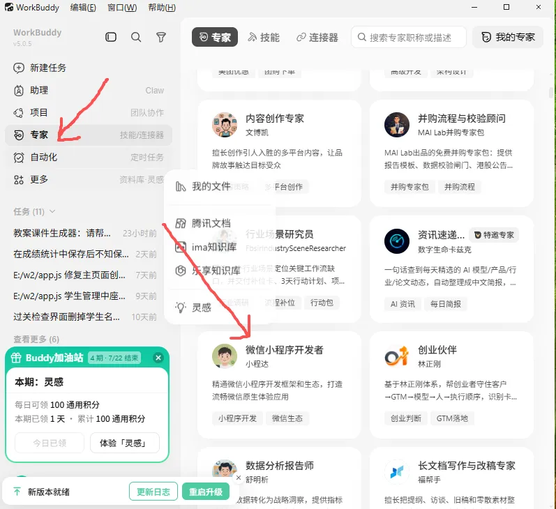The width and height of the screenshot is (556, 509).
Task: Open task E:/w2/app.js 修复主页面创...
Action: (x=85, y=275)
